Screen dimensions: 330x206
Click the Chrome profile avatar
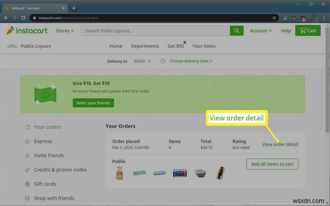pos(315,18)
